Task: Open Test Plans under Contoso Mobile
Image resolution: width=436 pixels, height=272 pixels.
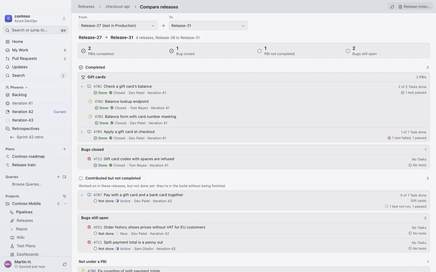Action: tap(36, 246)
